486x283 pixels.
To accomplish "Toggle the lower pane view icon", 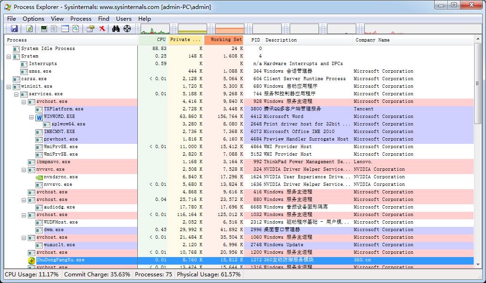I will click(x=65, y=29).
